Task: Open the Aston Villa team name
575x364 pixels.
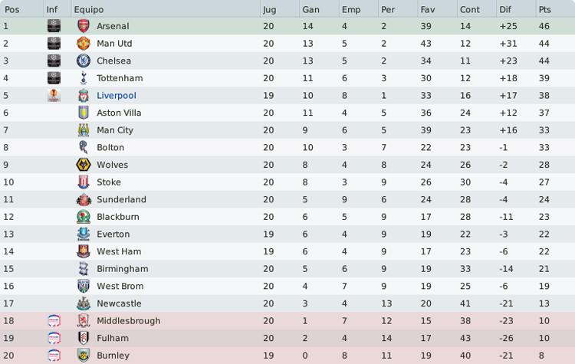Action: click(119, 113)
